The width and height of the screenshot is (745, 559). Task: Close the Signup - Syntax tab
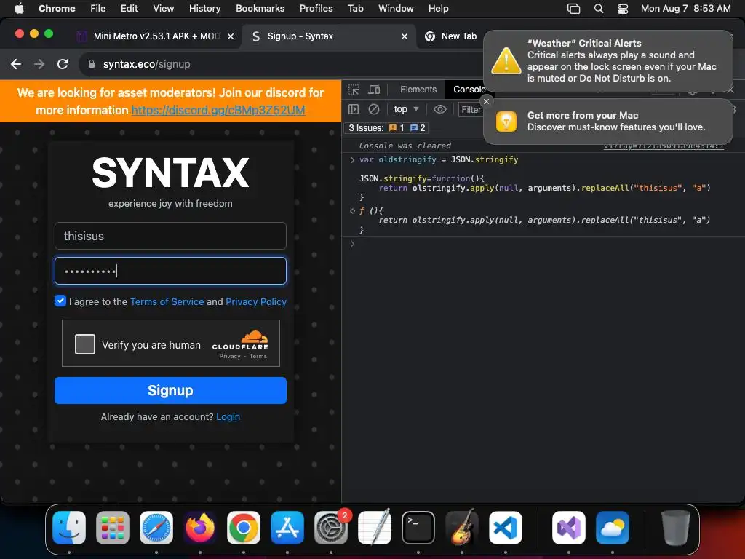(405, 36)
